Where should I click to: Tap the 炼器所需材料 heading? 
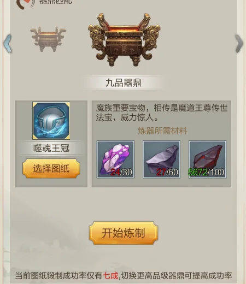[x=162, y=131]
